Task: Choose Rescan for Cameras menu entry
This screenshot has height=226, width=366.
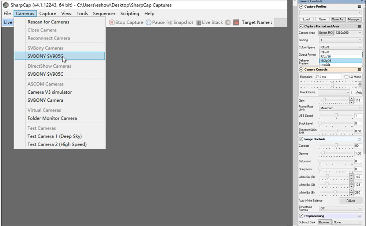Action: pos(48,22)
